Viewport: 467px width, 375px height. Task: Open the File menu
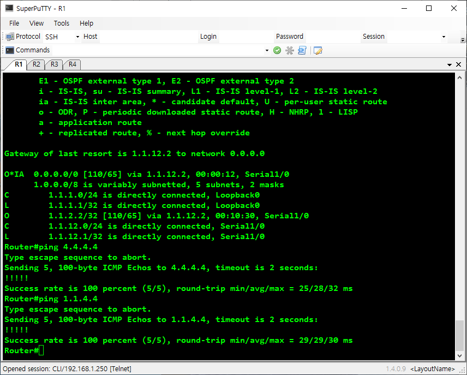click(x=14, y=23)
